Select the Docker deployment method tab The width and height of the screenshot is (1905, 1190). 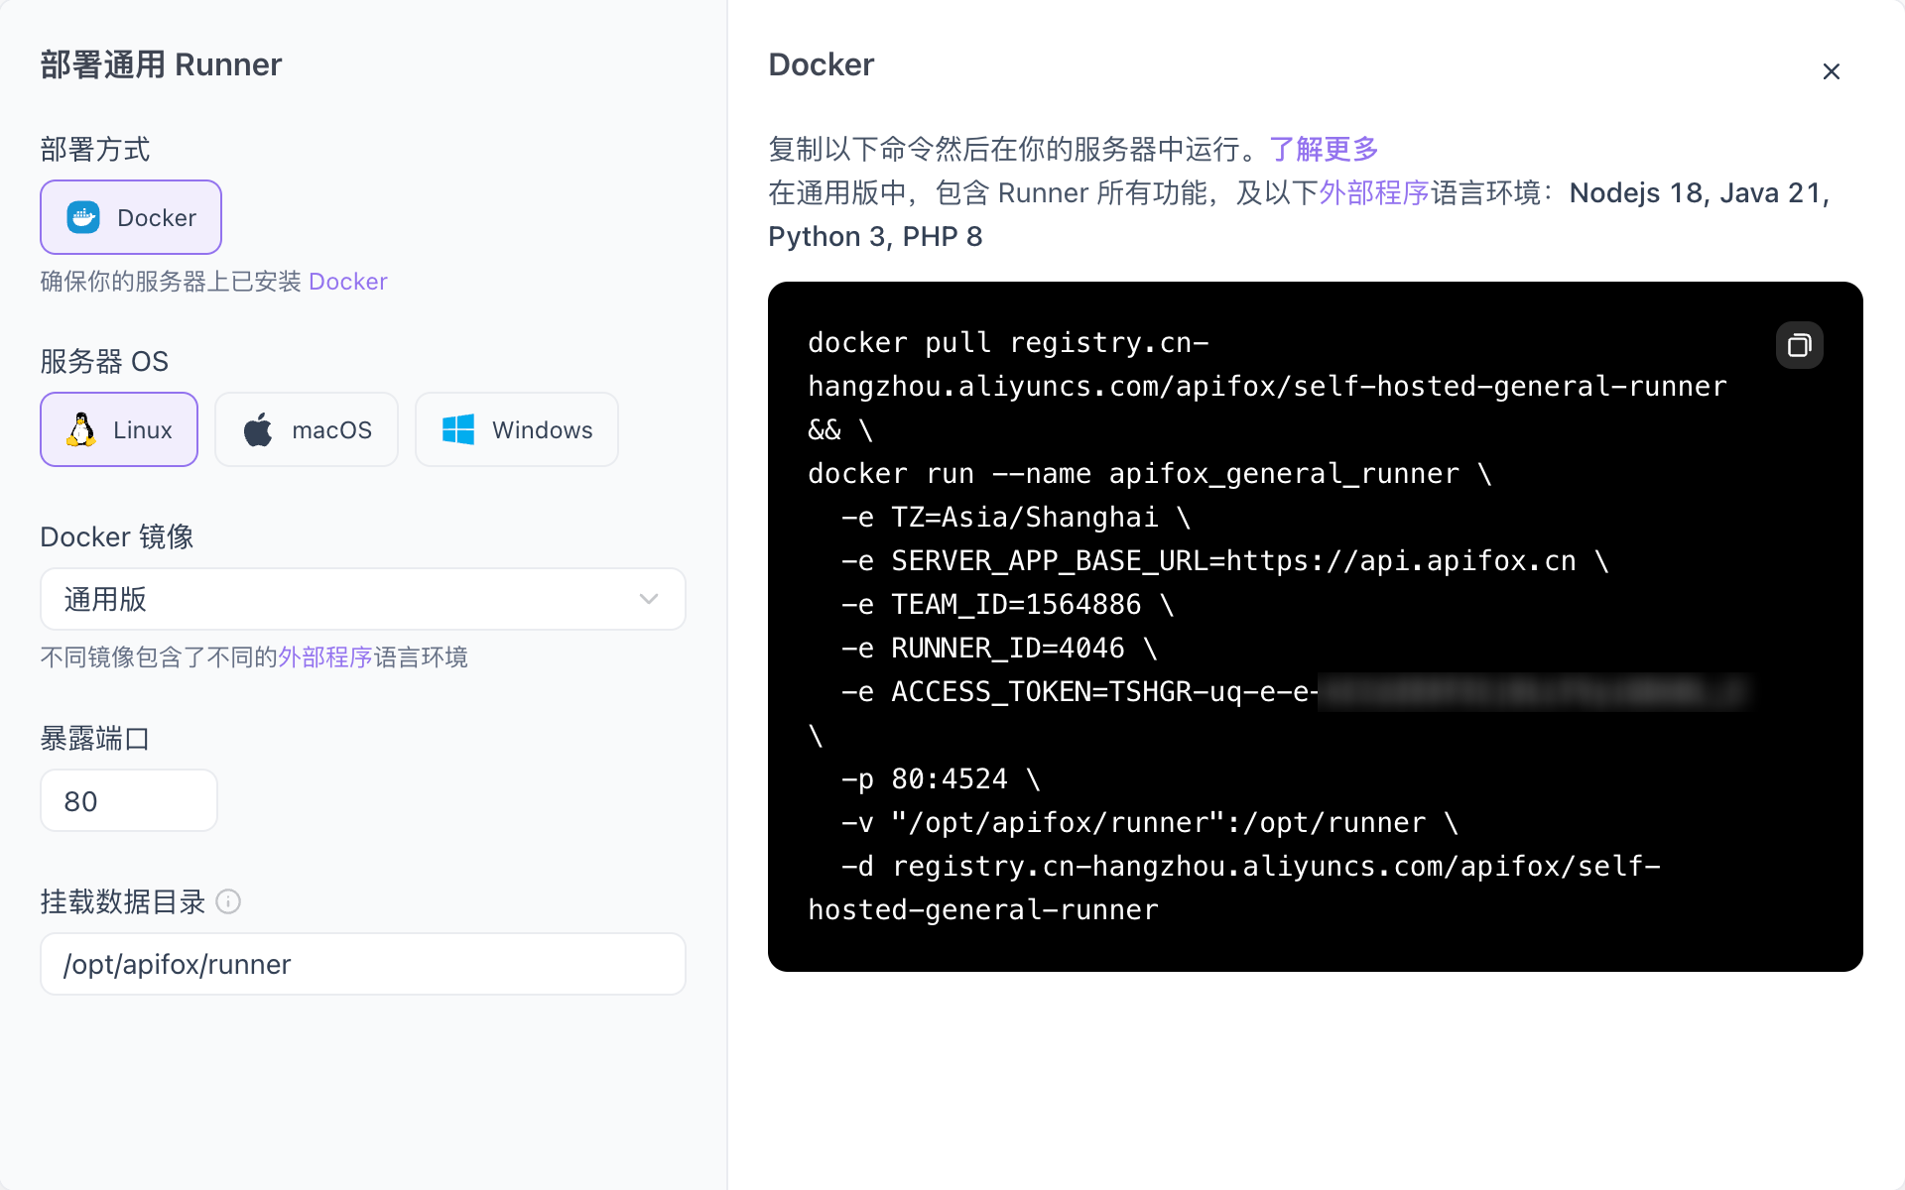tap(130, 216)
